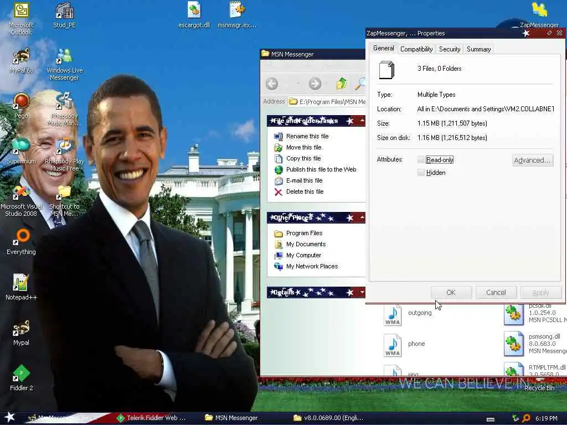Toggle Hidden attribute checkbox
This screenshot has height=425, width=567.
[421, 173]
